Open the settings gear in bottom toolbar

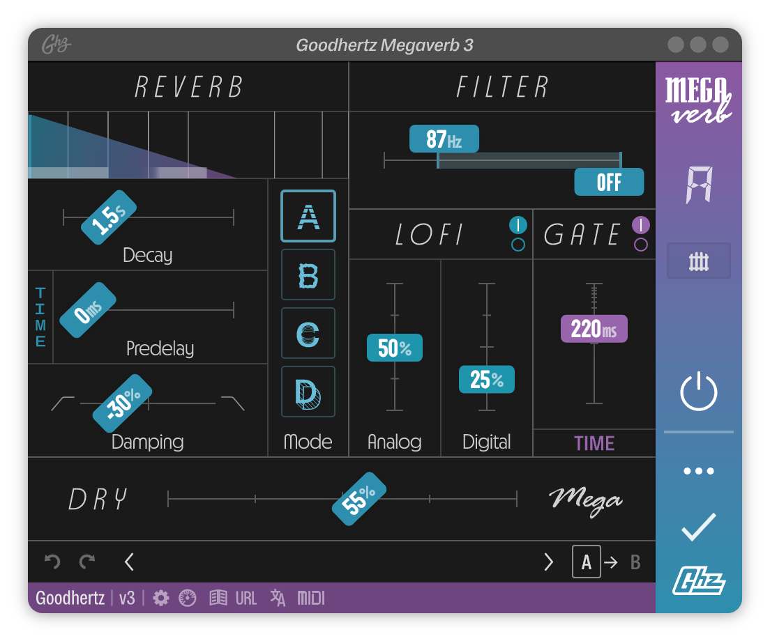[x=160, y=598]
